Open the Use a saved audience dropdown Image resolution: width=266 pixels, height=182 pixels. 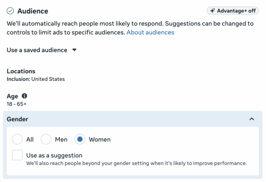click(x=37, y=50)
